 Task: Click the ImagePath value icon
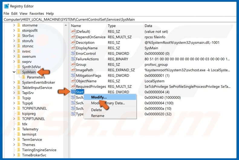[x=73, y=70]
